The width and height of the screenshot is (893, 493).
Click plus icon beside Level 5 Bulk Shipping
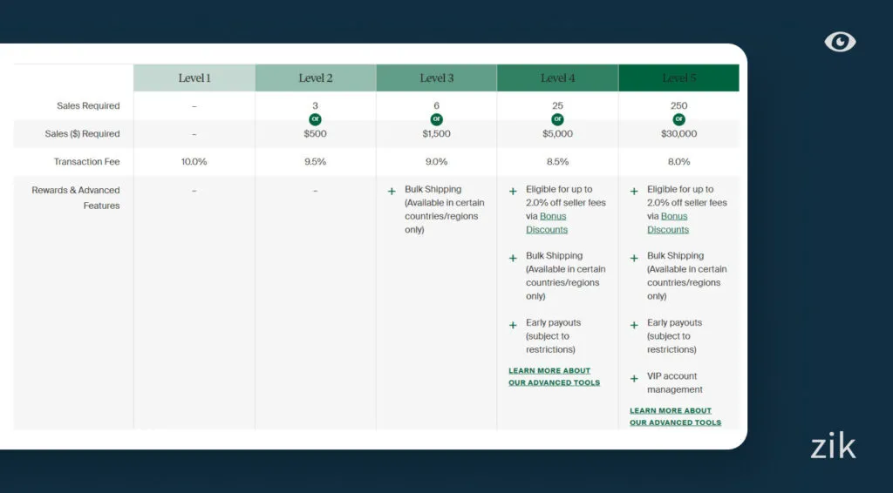(x=634, y=258)
